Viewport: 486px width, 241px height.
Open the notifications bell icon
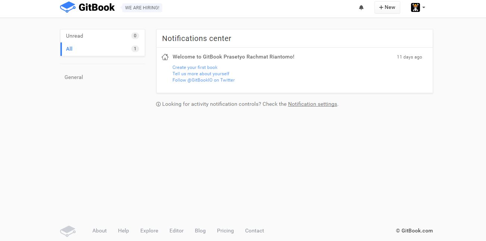[361, 7]
